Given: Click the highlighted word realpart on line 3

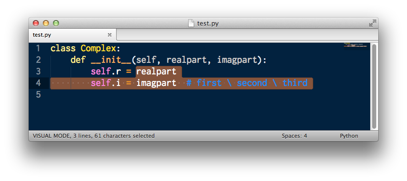Looking at the screenshot, I should click(156, 72).
